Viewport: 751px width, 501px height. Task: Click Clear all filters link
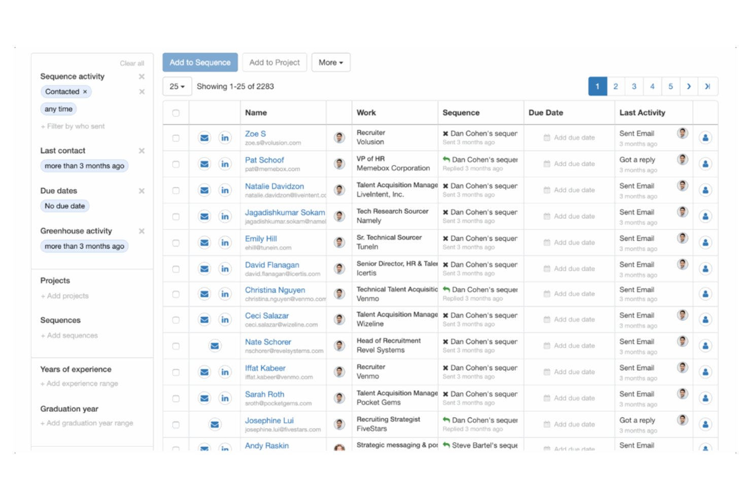(132, 63)
